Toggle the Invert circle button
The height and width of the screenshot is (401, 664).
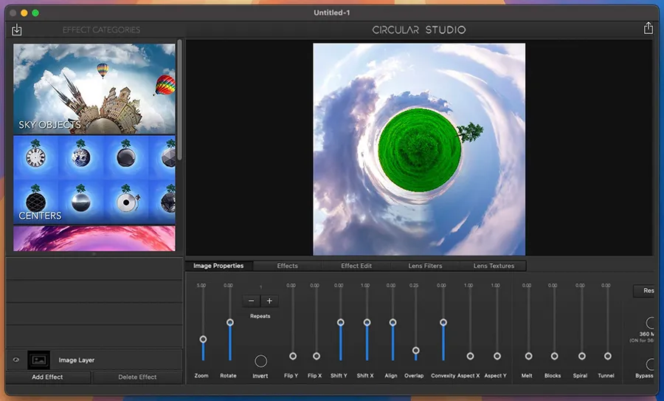click(260, 361)
